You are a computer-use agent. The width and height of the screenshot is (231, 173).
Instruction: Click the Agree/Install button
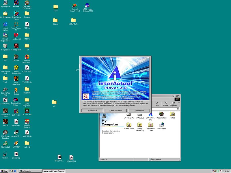[x=92, y=110]
